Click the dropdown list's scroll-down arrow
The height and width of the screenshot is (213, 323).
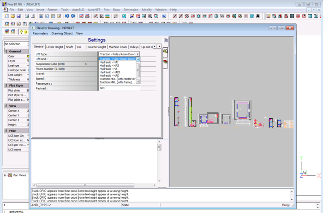pyautogui.click(x=138, y=81)
